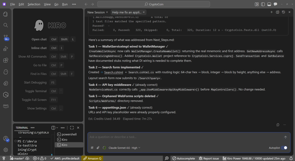Open the Manage settings gear
Viewport: 295px width, 161px height.
click(x=5, y=150)
